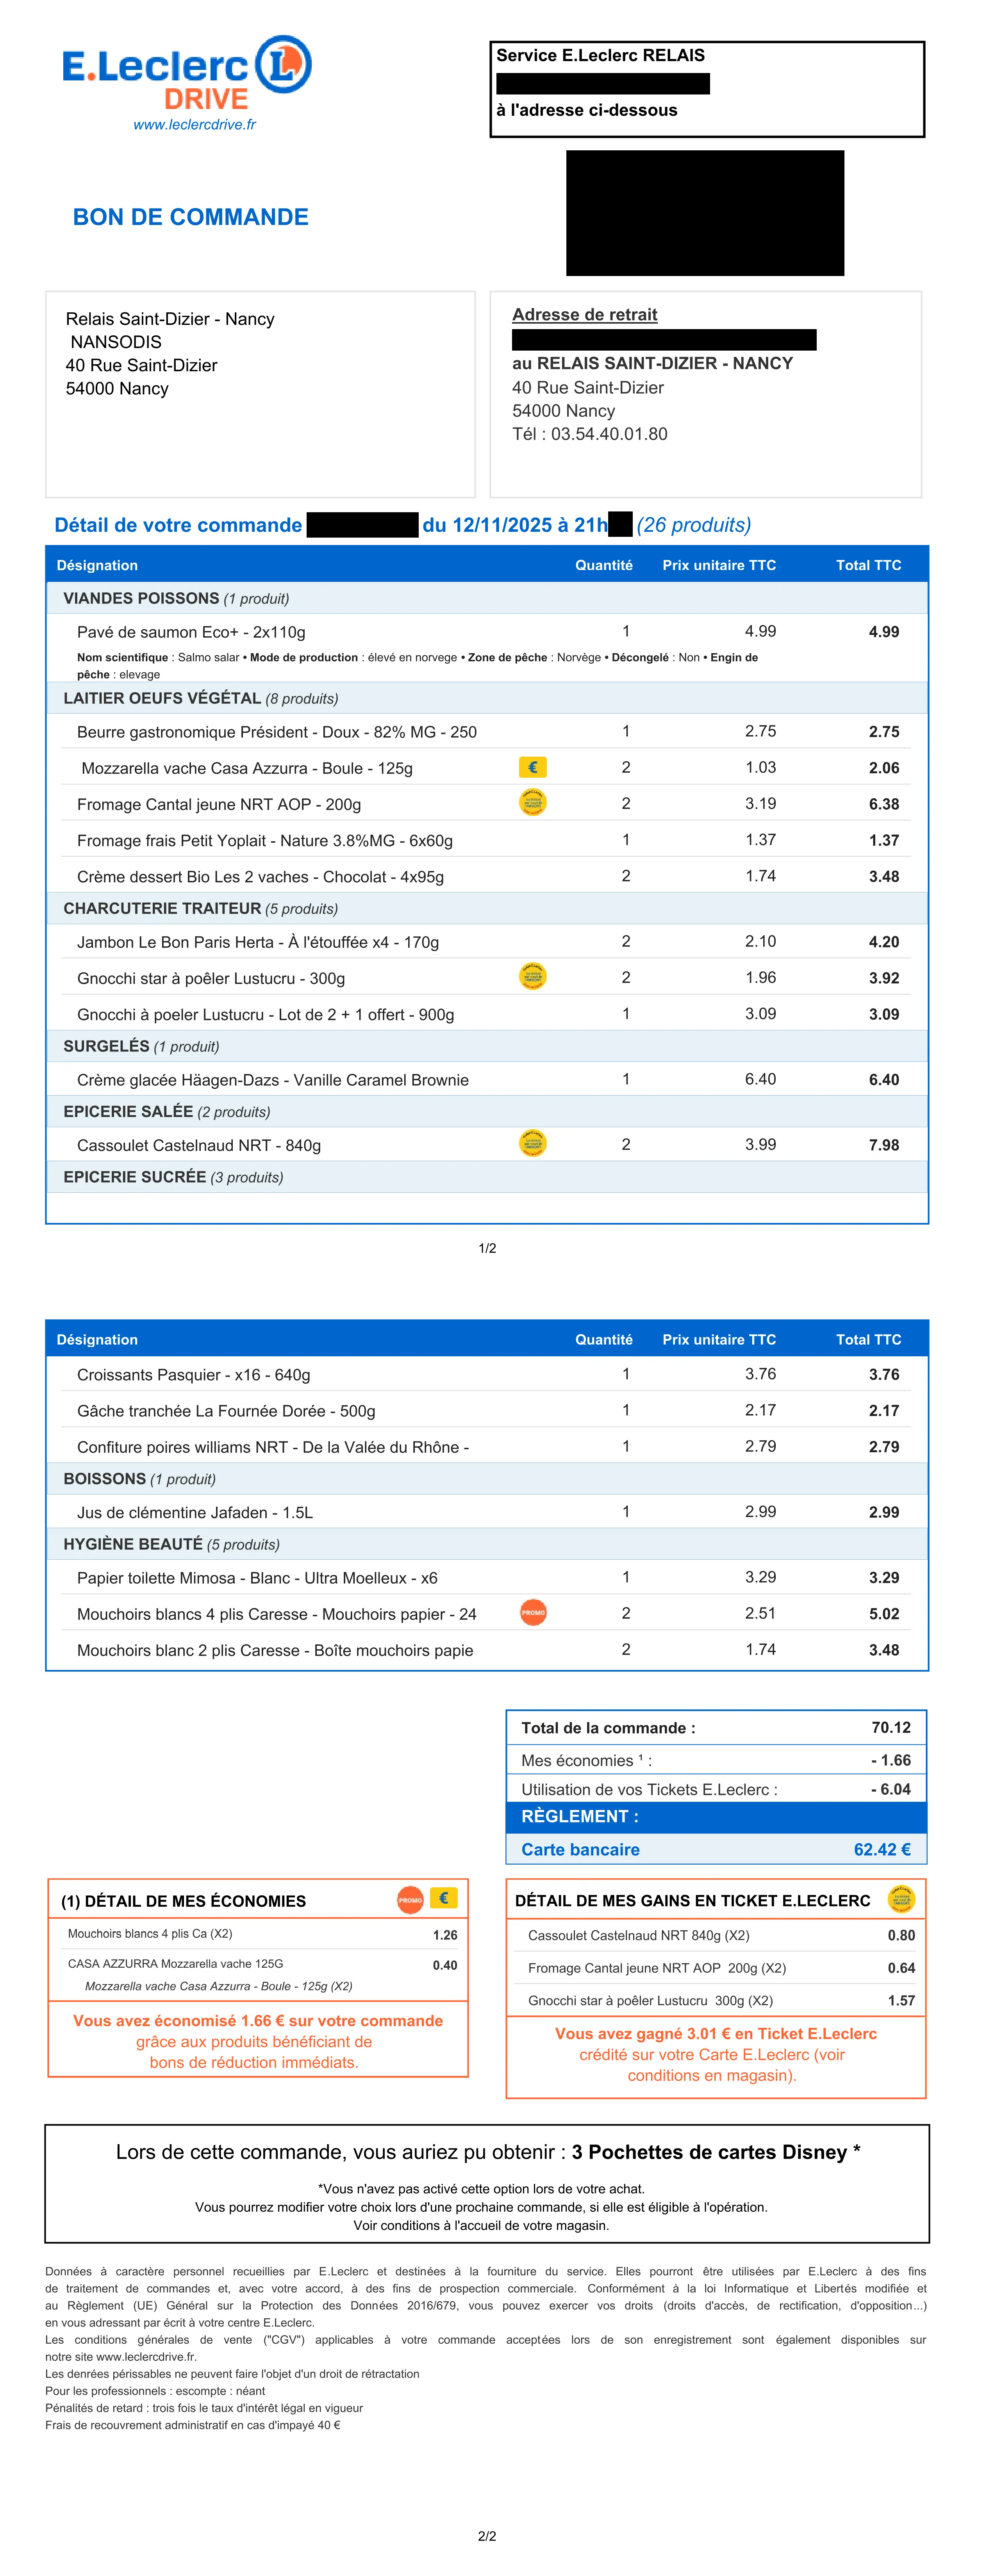The height and width of the screenshot is (2576, 996).
Task: Click the 'Adresse de retrait' underlined heading
Action: tap(585, 315)
